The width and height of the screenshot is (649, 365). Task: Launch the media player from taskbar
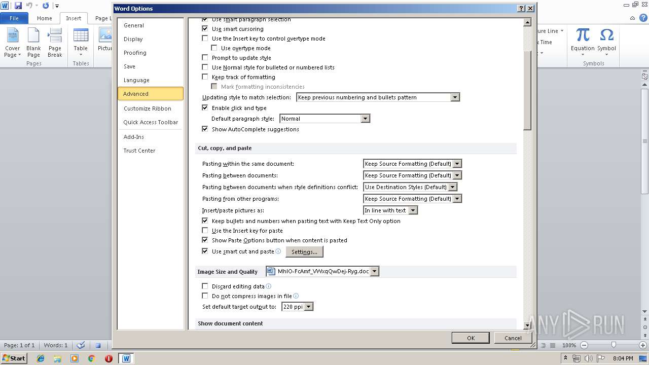pyautogui.click(x=75, y=358)
